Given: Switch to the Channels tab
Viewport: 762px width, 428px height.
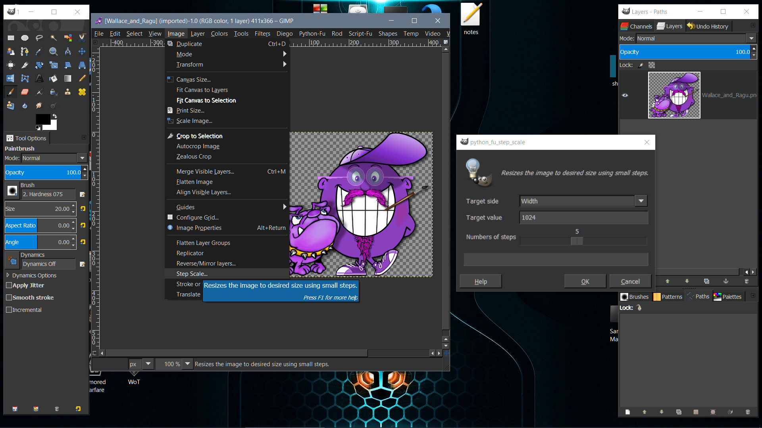Looking at the screenshot, I should pos(636,26).
